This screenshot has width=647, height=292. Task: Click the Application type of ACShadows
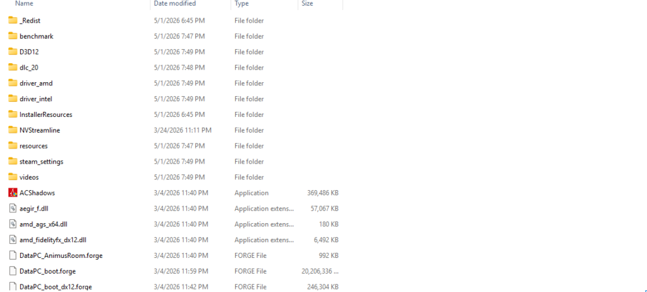click(251, 193)
